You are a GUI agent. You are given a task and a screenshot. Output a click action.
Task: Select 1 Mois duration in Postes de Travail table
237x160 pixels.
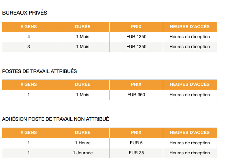pyautogui.click(x=83, y=95)
